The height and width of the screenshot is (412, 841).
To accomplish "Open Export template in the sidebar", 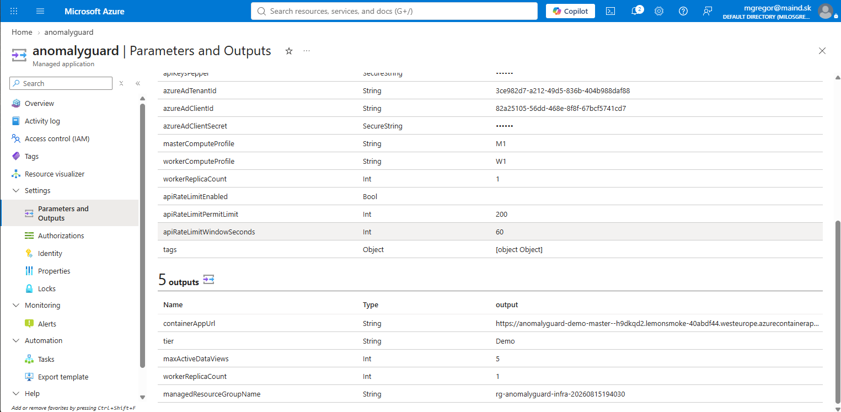I will (x=63, y=377).
